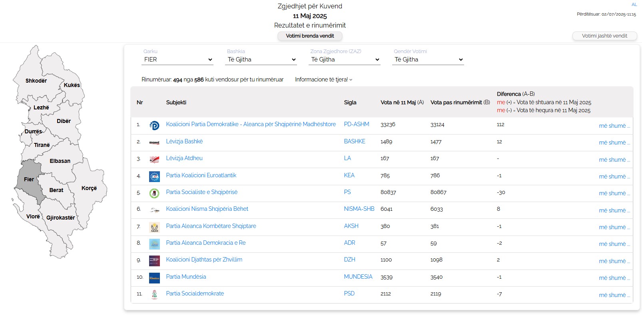This screenshot has width=642, height=323.
Task: Click the Partia Koalicioni Euroatlantik logo
Action: point(154,176)
